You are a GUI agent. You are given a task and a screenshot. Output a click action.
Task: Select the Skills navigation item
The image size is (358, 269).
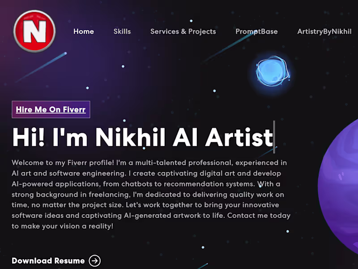tap(122, 31)
